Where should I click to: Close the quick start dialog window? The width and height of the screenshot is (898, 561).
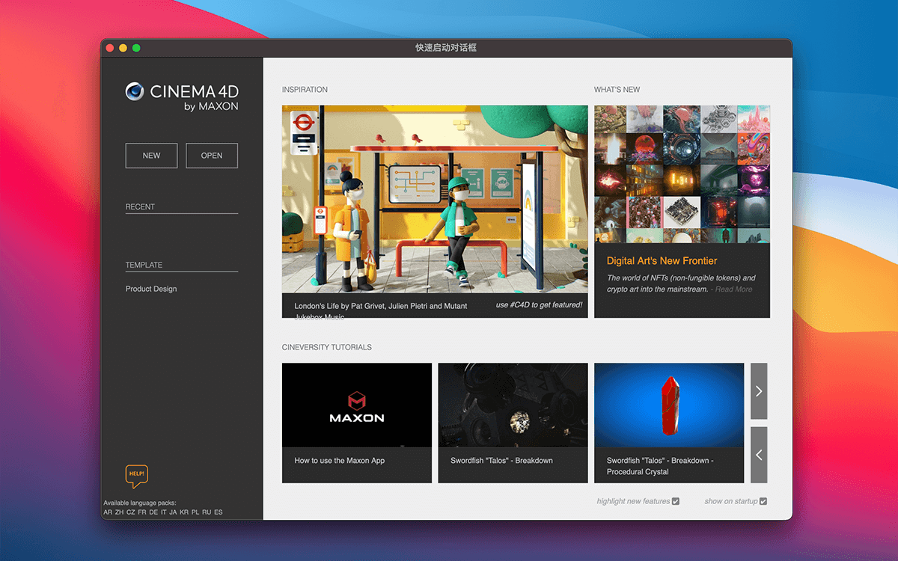110,48
